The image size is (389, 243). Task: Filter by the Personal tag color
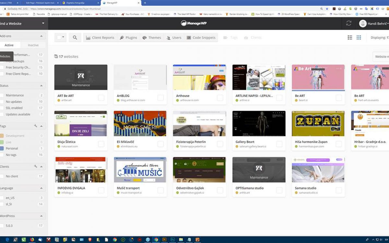tap(2, 148)
